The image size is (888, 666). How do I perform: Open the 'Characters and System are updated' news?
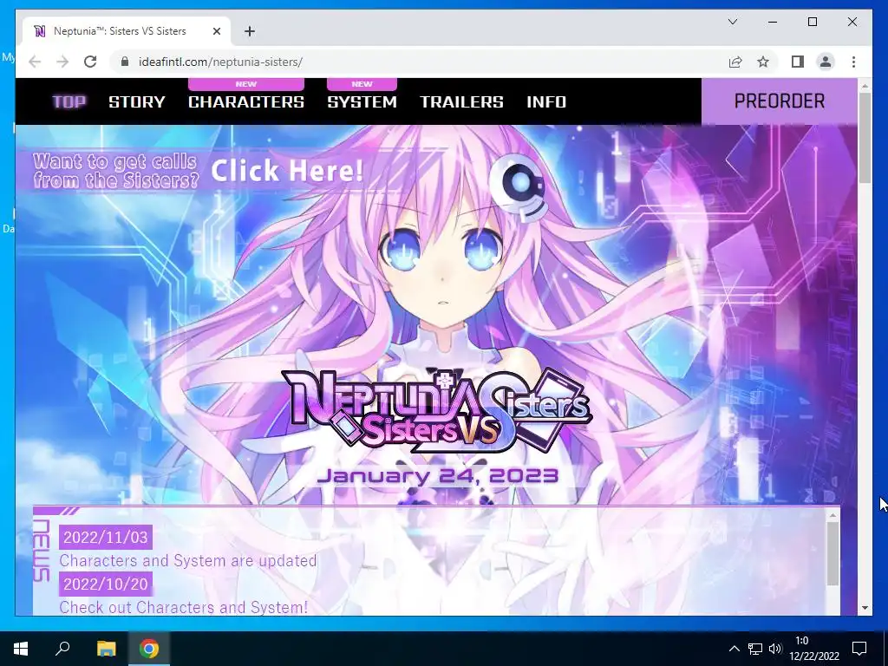pos(188,561)
